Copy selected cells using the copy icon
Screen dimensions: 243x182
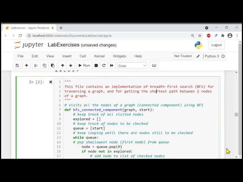click(44, 66)
